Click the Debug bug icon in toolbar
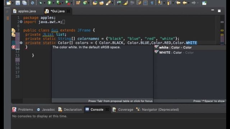 click(41, 3)
